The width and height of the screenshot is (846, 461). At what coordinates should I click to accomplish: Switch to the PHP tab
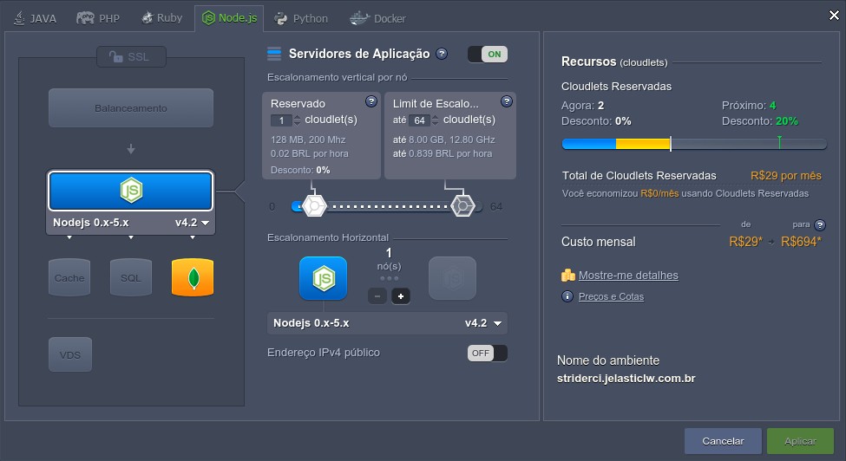98,18
